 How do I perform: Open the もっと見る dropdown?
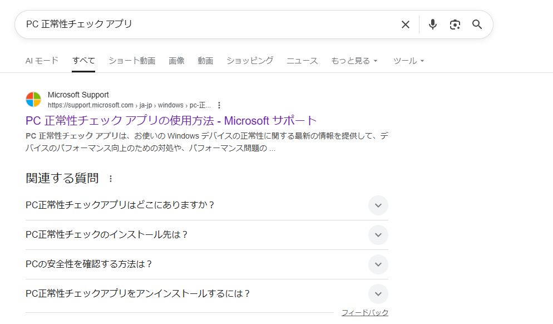(x=354, y=61)
